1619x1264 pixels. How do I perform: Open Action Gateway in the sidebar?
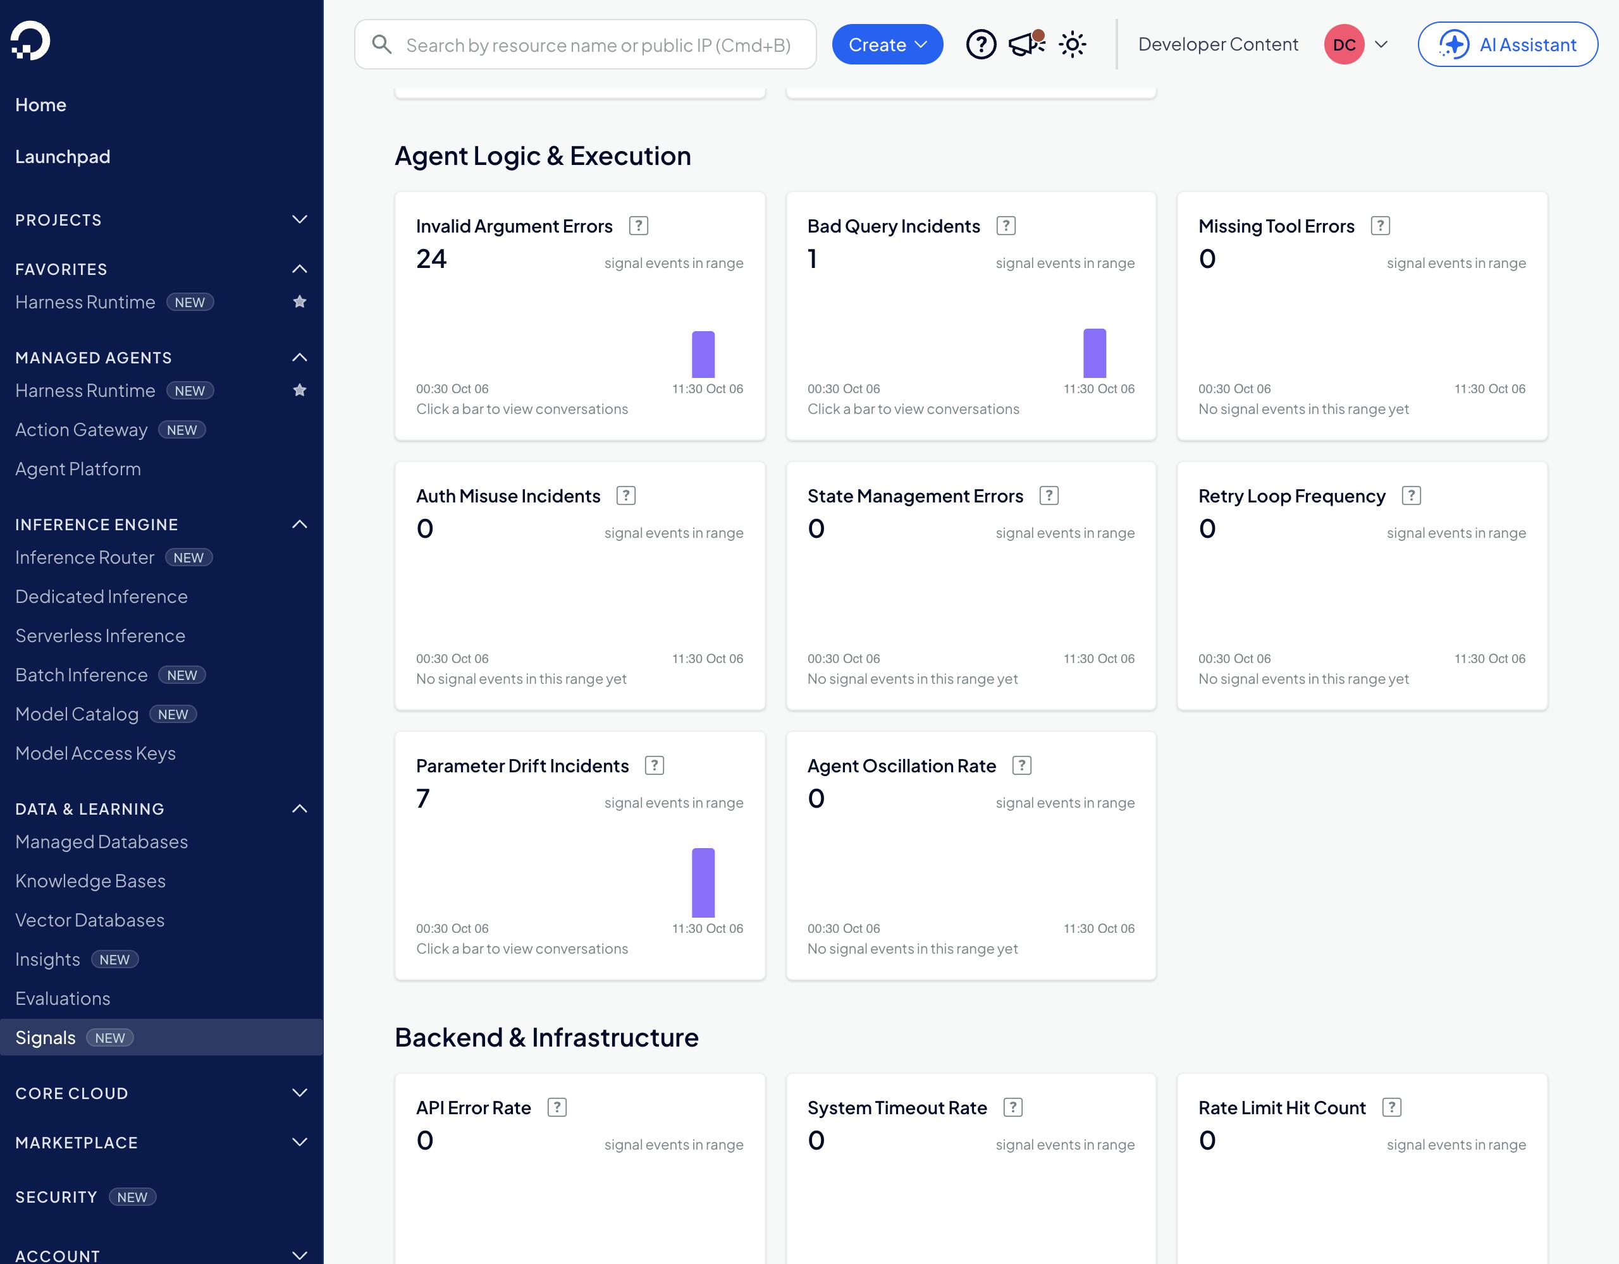82,430
